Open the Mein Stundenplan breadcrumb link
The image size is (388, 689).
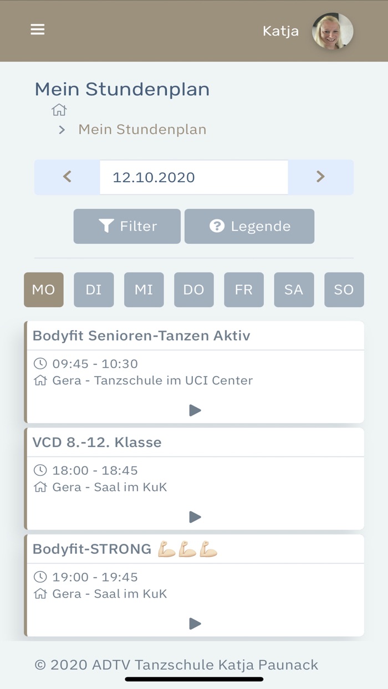(142, 129)
